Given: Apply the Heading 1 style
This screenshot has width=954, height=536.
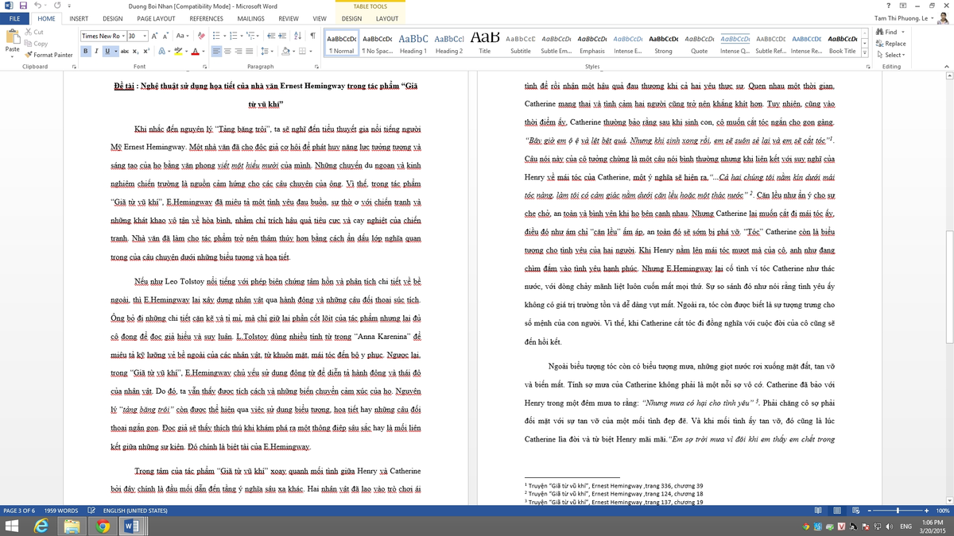Looking at the screenshot, I should tap(413, 43).
